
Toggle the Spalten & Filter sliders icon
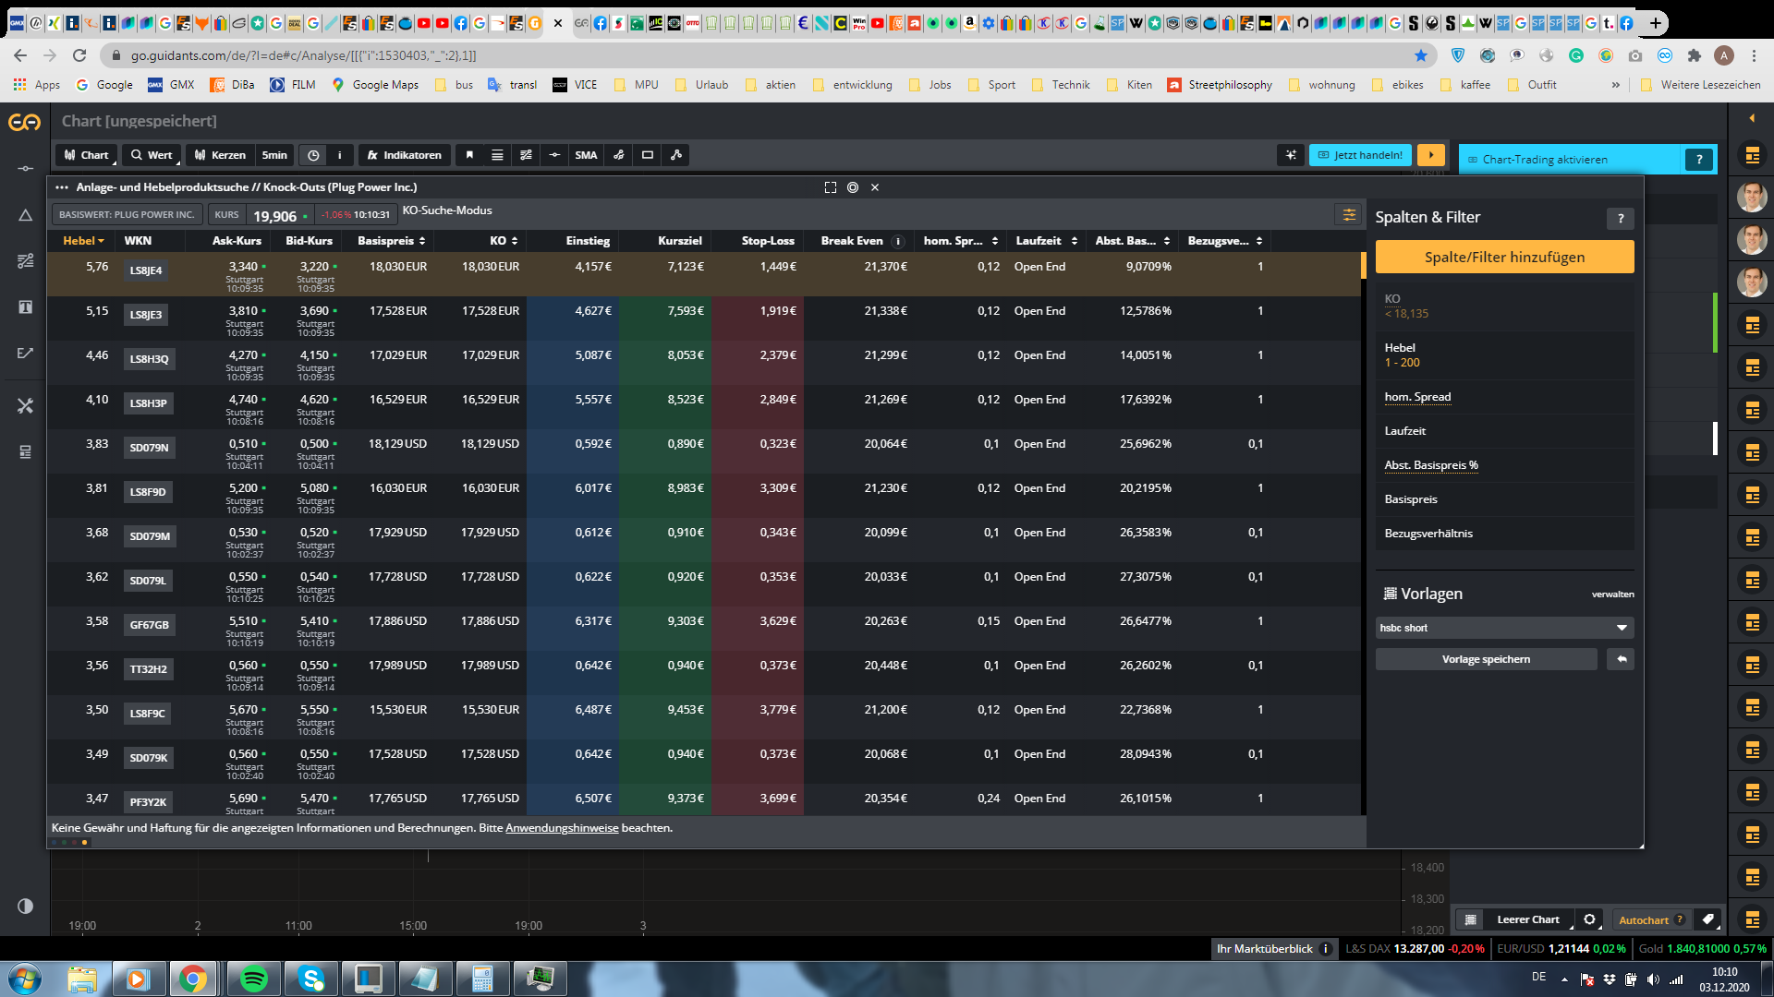(1349, 215)
